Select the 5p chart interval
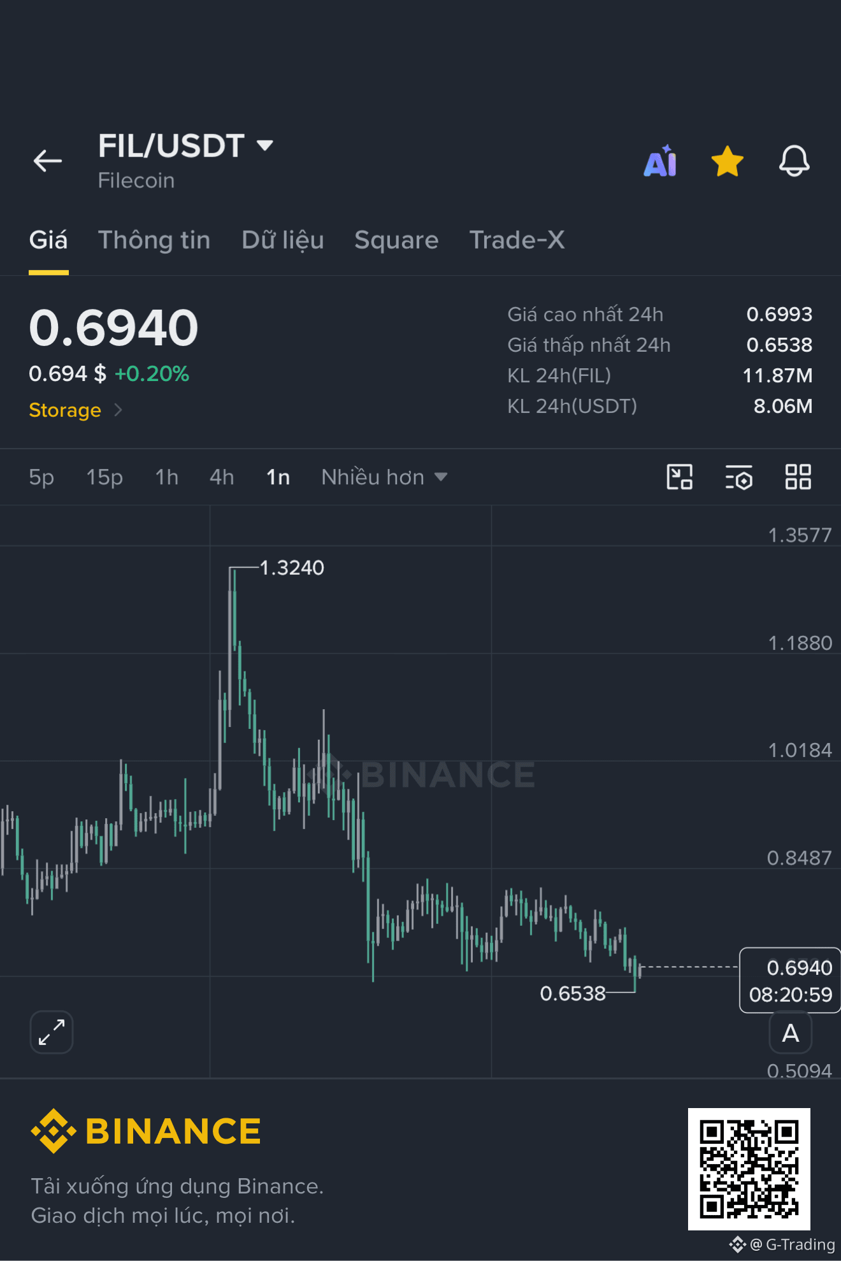The image size is (841, 1261). 41,477
